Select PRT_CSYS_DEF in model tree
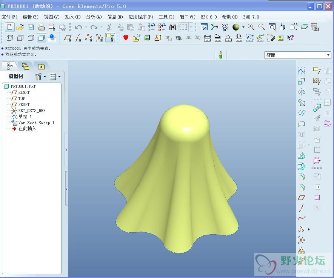334x278 pixels. coord(32,111)
